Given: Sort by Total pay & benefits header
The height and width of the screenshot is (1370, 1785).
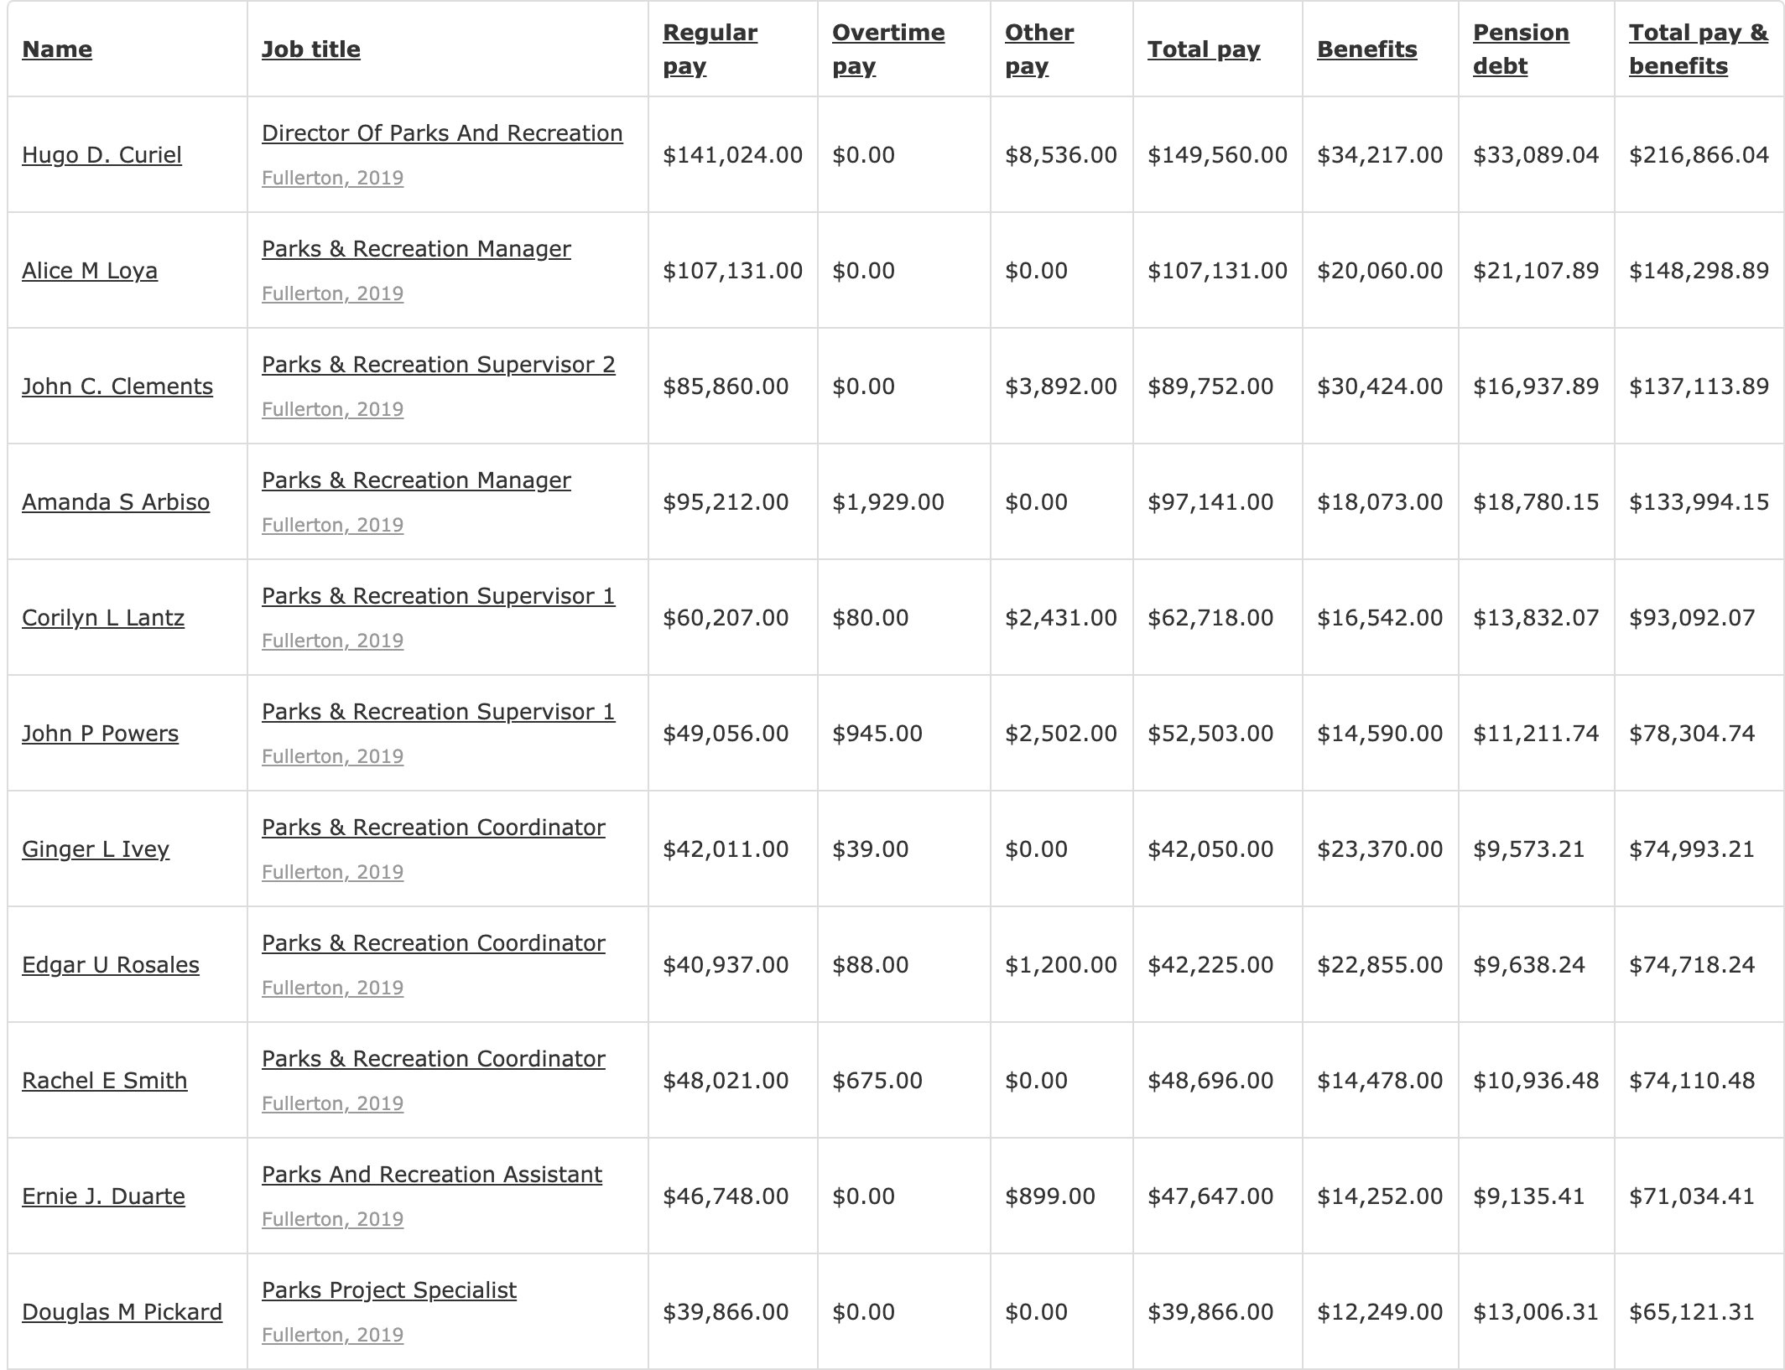Looking at the screenshot, I should pyautogui.click(x=1698, y=49).
